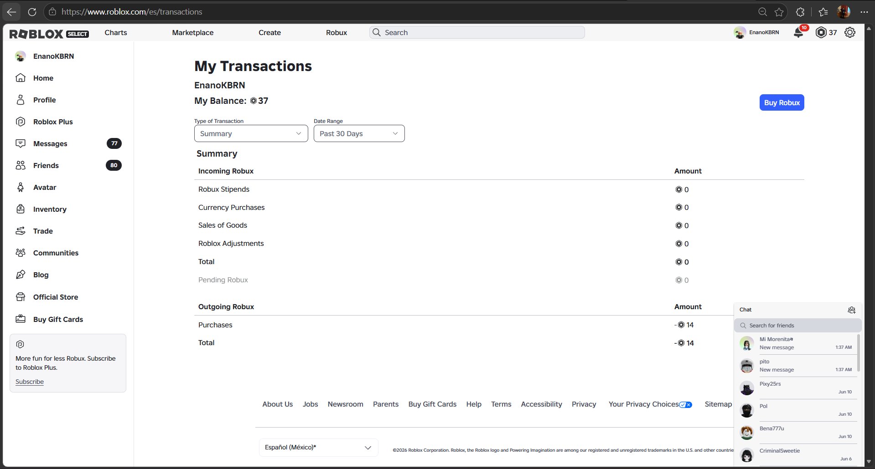Click the Official Store icon in the sidebar

click(x=21, y=297)
